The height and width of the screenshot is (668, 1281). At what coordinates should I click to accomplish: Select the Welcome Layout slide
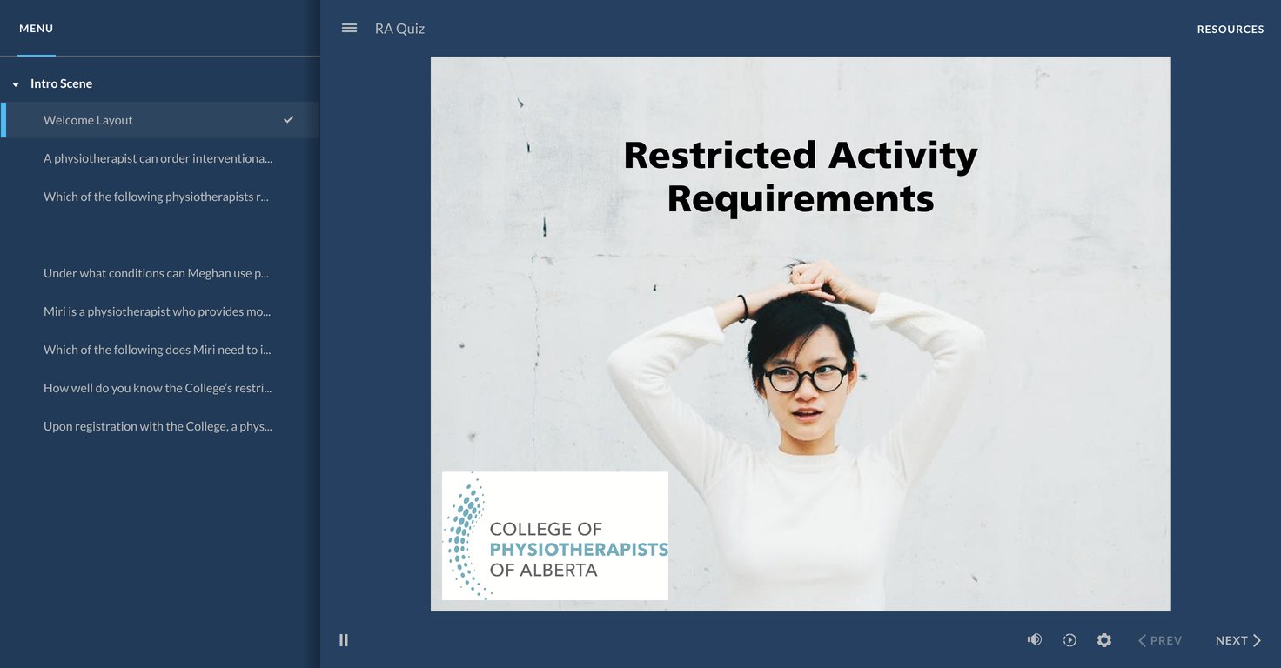[x=88, y=120]
